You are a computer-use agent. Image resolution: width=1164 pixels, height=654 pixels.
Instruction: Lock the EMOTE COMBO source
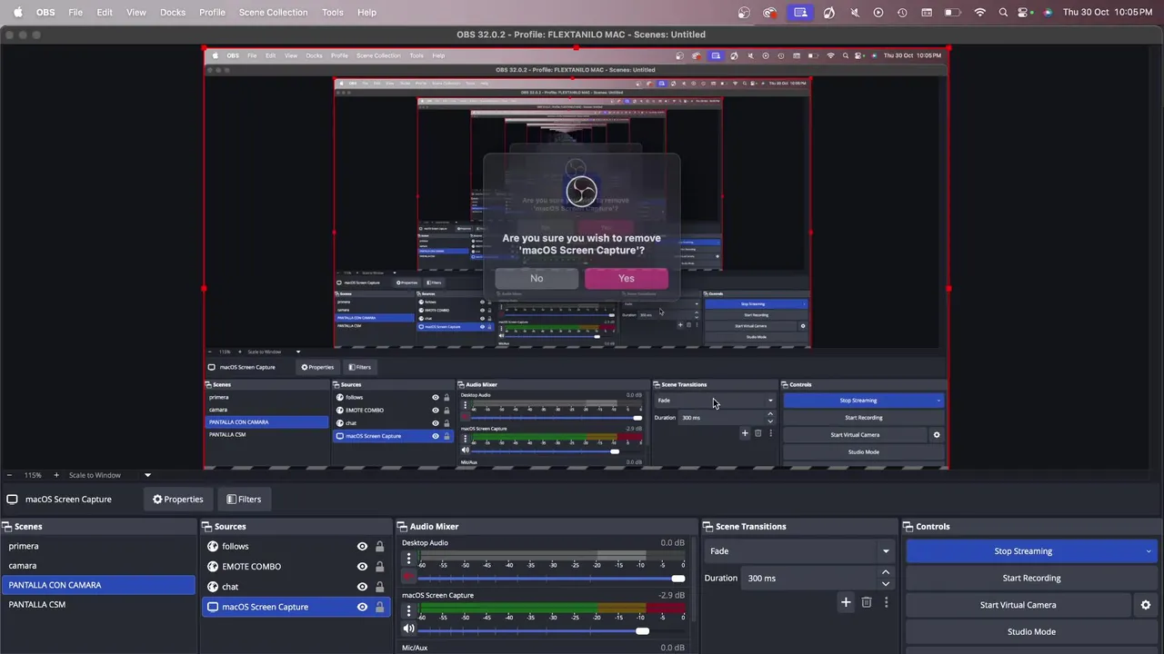click(379, 566)
